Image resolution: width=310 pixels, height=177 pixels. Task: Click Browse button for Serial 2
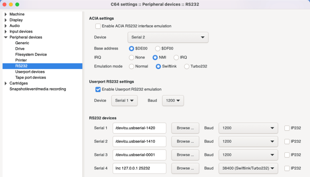click(185, 142)
